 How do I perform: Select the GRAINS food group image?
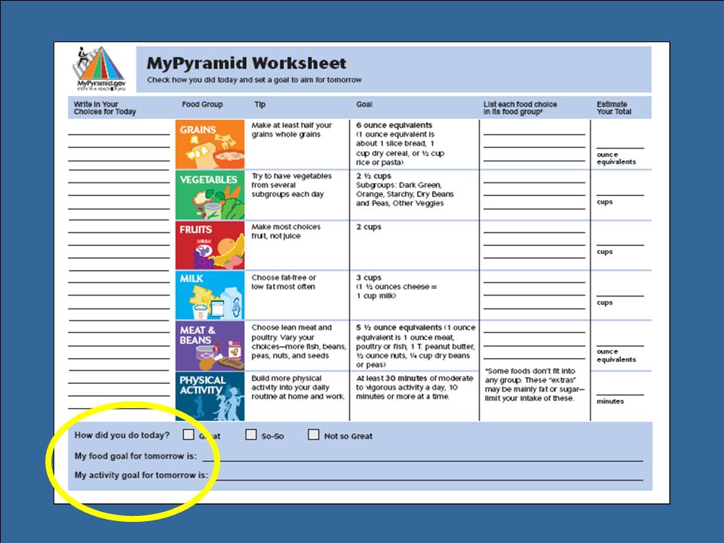(x=210, y=144)
